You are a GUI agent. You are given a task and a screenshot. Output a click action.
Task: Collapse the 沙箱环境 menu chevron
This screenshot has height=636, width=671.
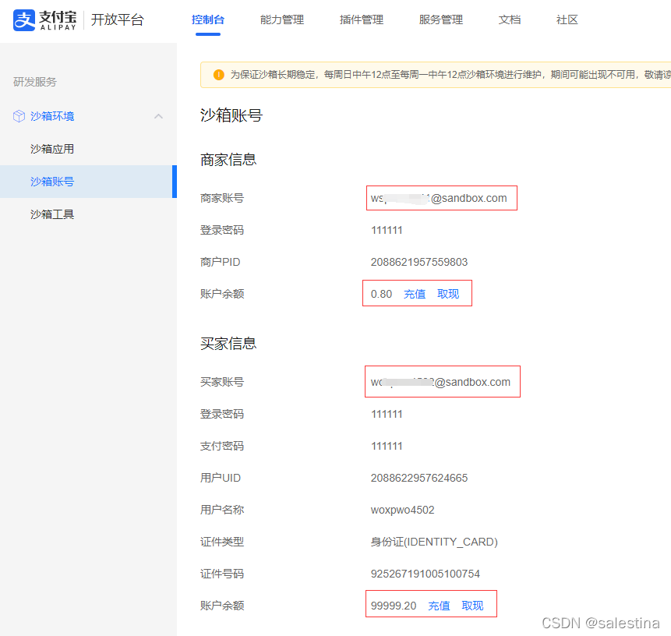coord(158,116)
